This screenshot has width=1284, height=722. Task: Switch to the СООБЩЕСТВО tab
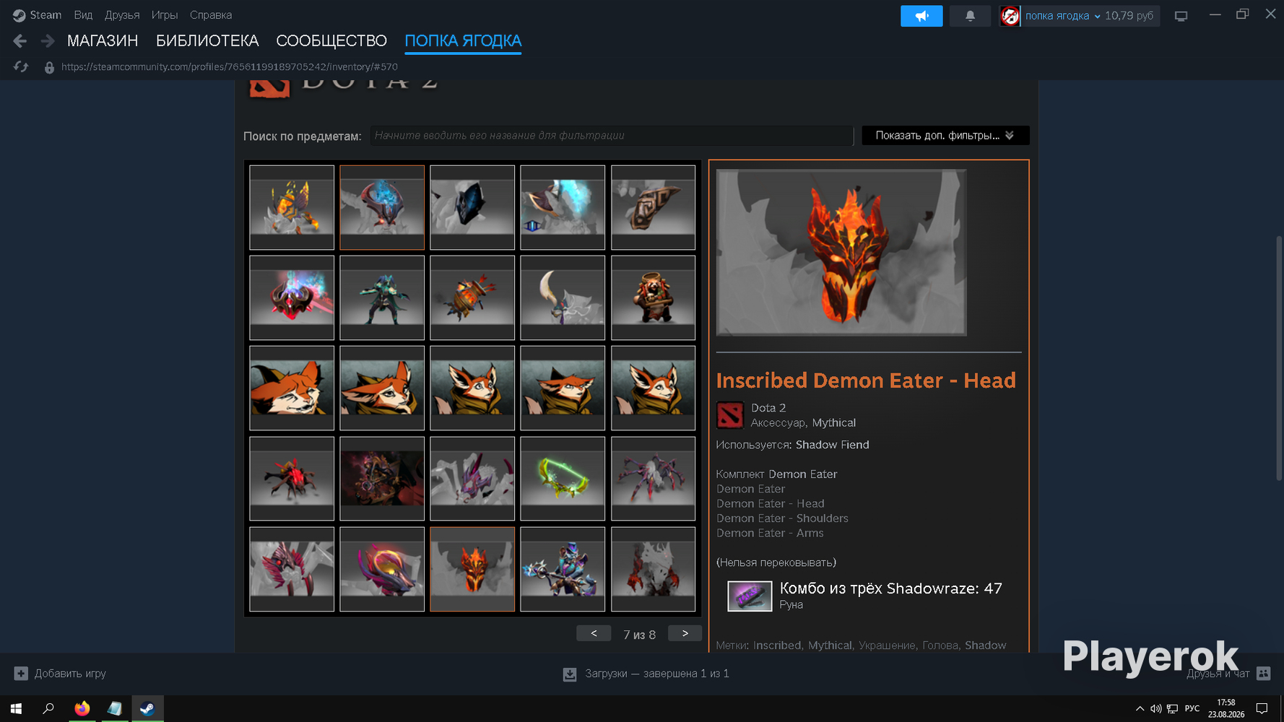331,41
